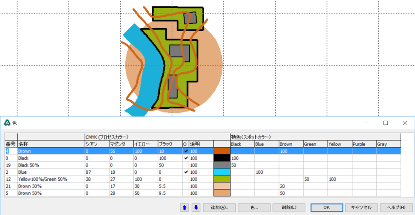Click Green spot value 50
415x215 pixels.
click(x=315, y=179)
